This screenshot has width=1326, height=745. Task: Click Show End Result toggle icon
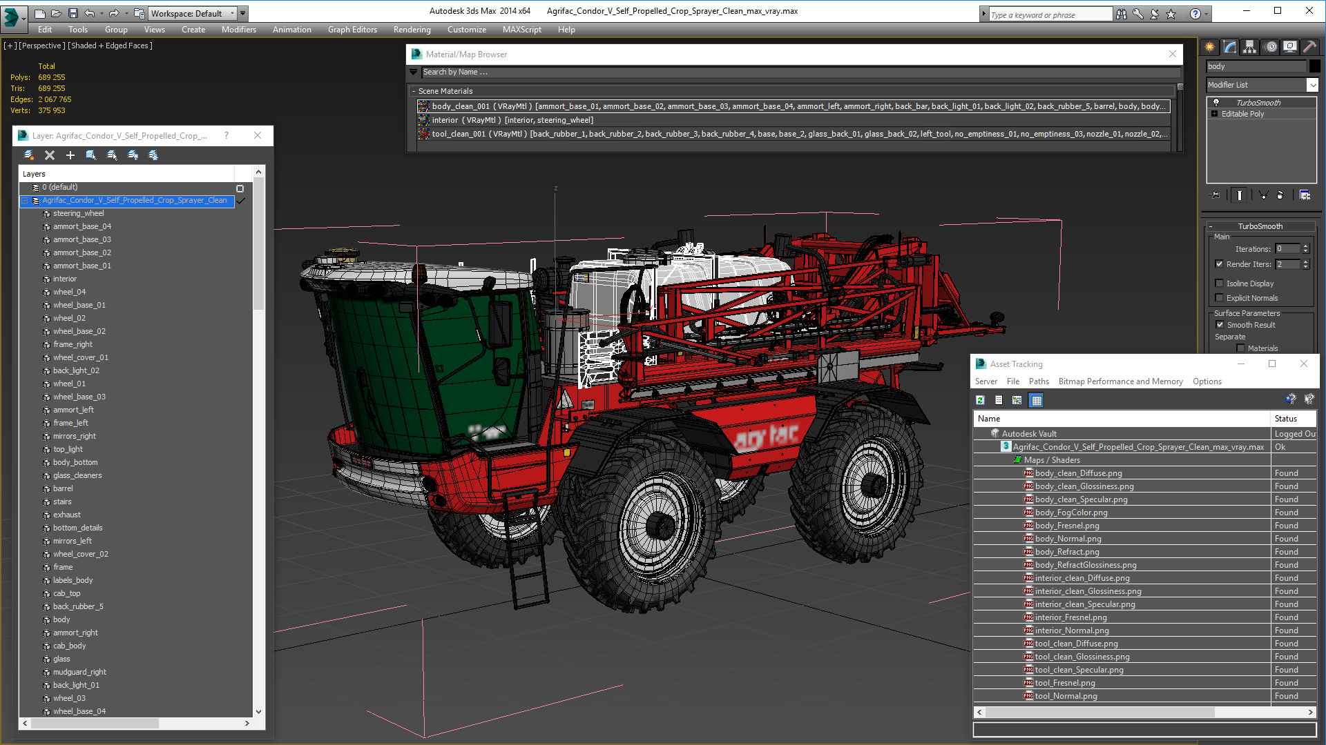(x=1240, y=195)
